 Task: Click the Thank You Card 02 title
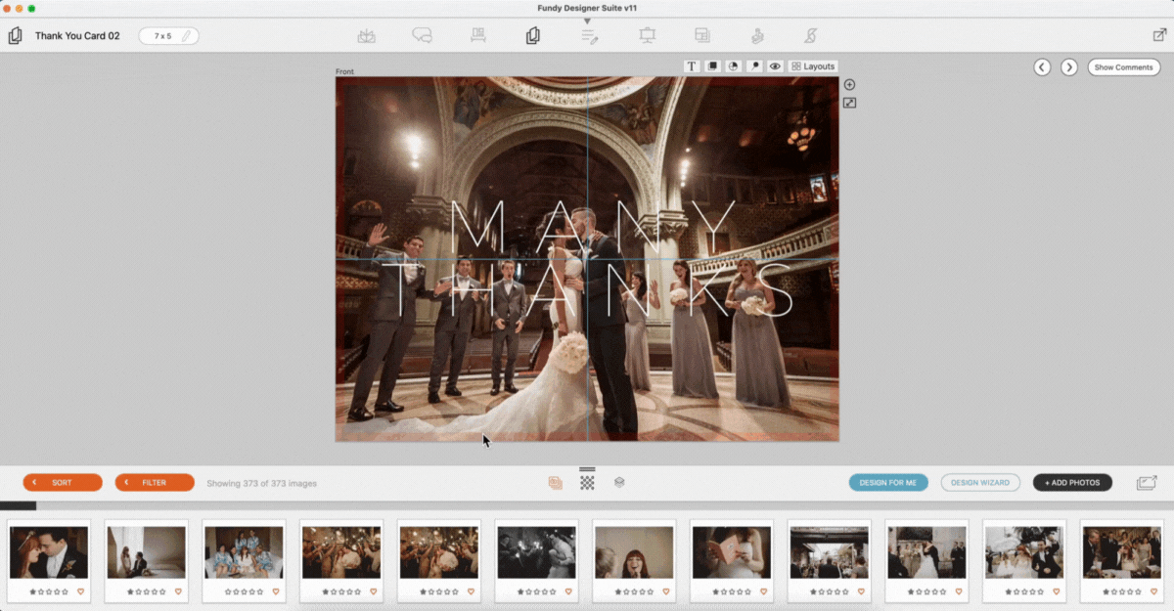click(77, 36)
